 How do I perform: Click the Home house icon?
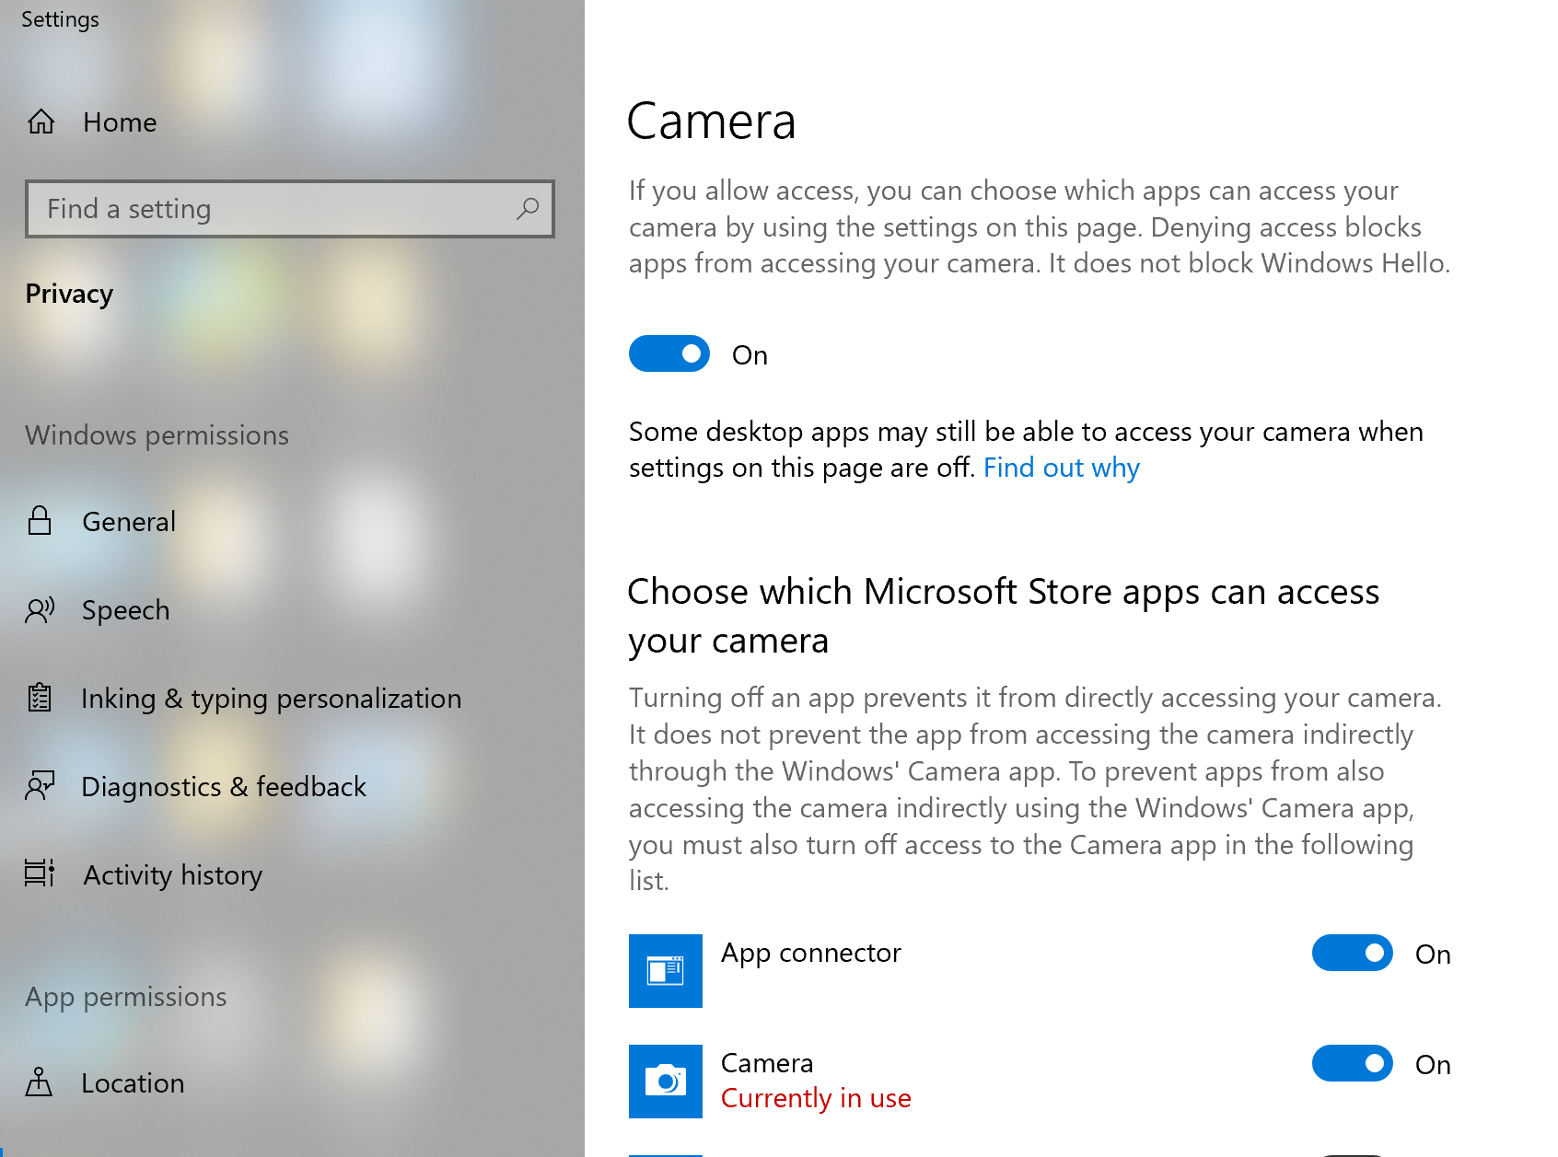tap(41, 121)
